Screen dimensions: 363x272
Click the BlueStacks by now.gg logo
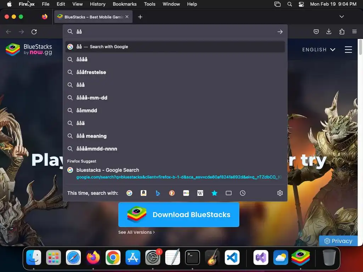pos(29,50)
